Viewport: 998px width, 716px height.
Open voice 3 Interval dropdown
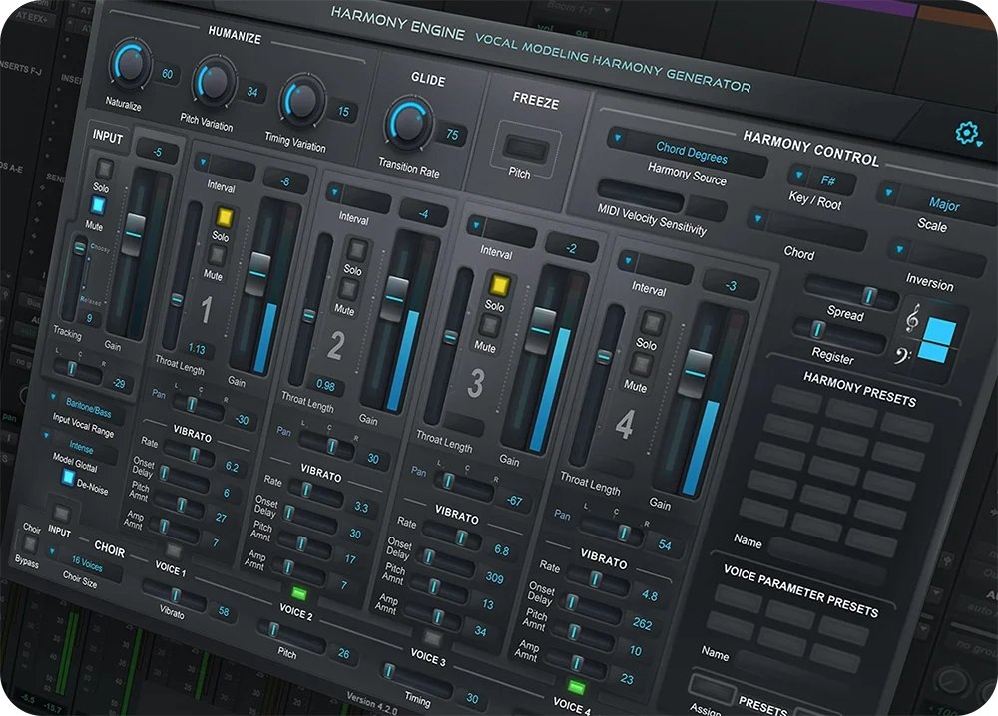coord(501,230)
